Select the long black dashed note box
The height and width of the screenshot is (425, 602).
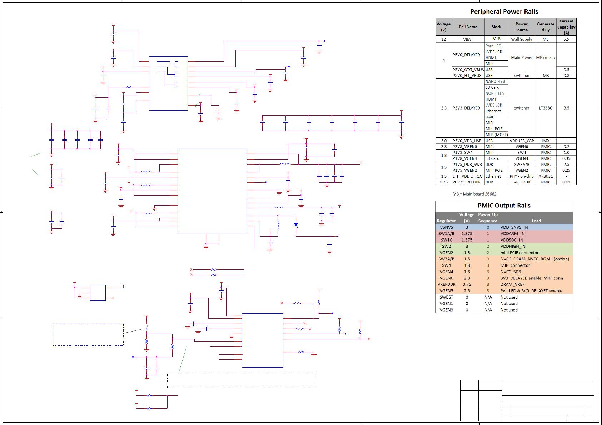[x=241, y=381]
